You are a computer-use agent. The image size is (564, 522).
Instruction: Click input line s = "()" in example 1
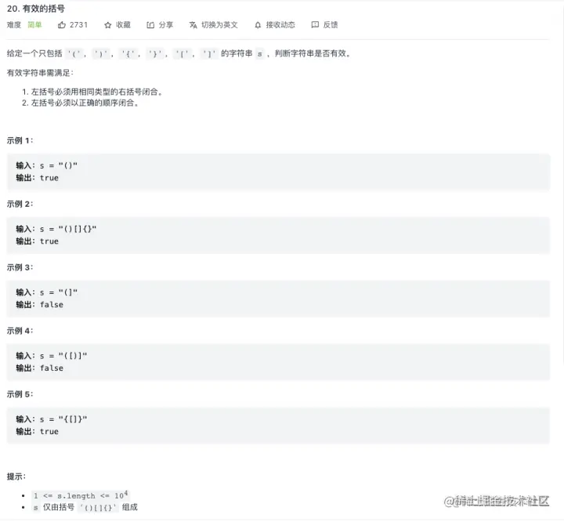[47, 165]
